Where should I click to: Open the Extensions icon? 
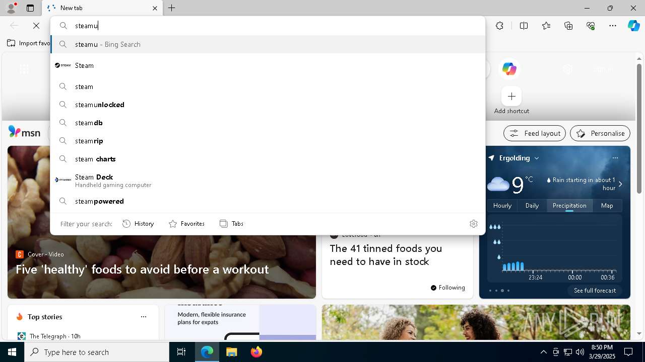(499, 26)
